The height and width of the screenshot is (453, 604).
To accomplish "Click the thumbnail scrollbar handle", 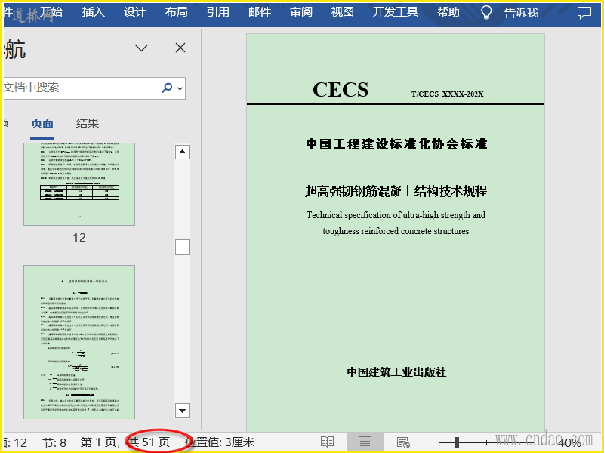I will [182, 248].
